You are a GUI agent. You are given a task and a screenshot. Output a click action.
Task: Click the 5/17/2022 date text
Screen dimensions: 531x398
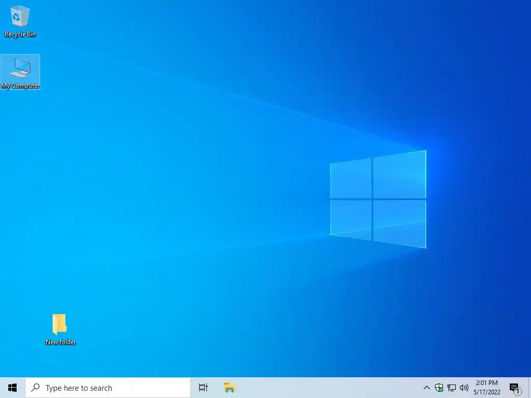486,392
